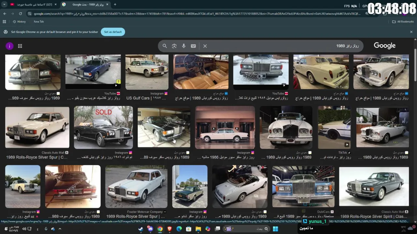Go to Google home via logo
This screenshot has height=234, width=417.
(385, 46)
